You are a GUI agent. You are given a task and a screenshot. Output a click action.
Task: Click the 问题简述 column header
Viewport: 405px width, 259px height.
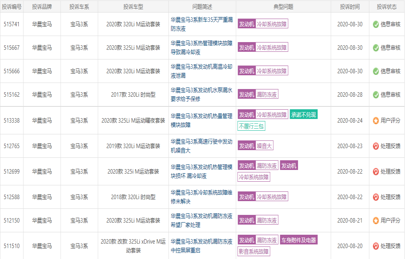(x=202, y=7)
